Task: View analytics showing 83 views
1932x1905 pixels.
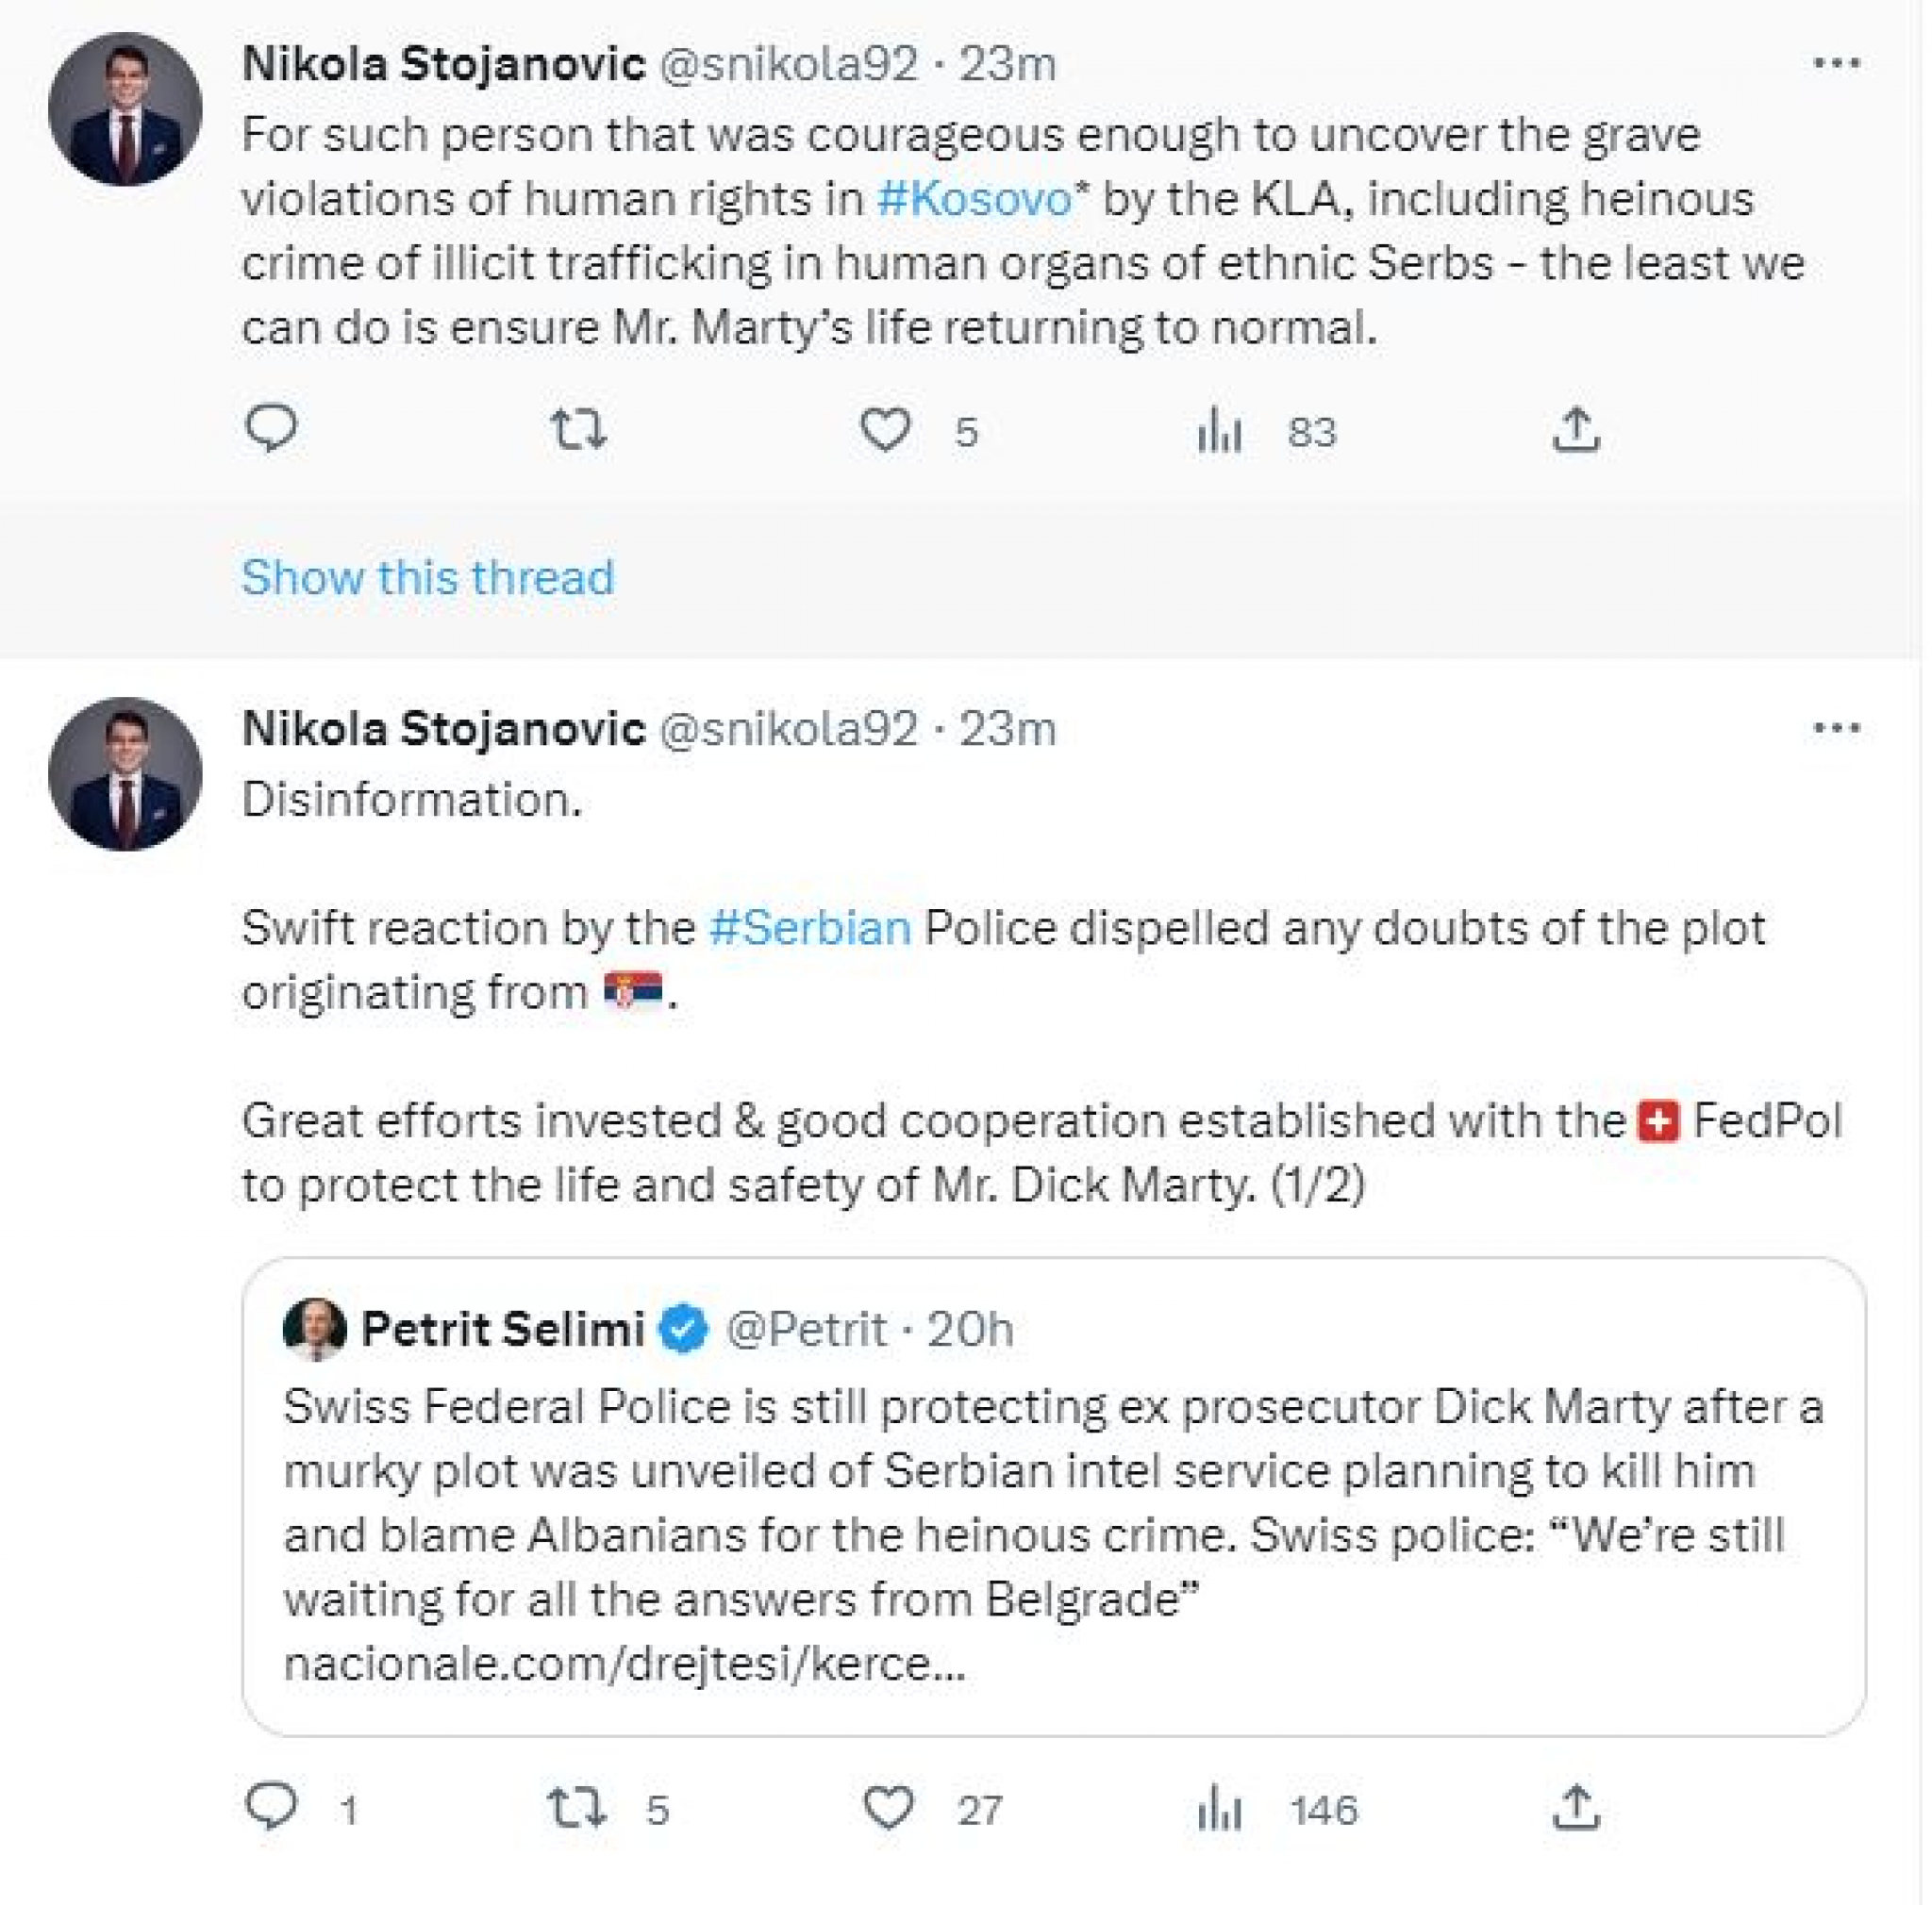Action: pyautogui.click(x=1219, y=431)
